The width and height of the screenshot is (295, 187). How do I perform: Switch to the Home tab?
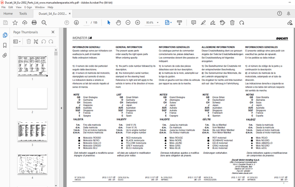(x=8, y=13)
